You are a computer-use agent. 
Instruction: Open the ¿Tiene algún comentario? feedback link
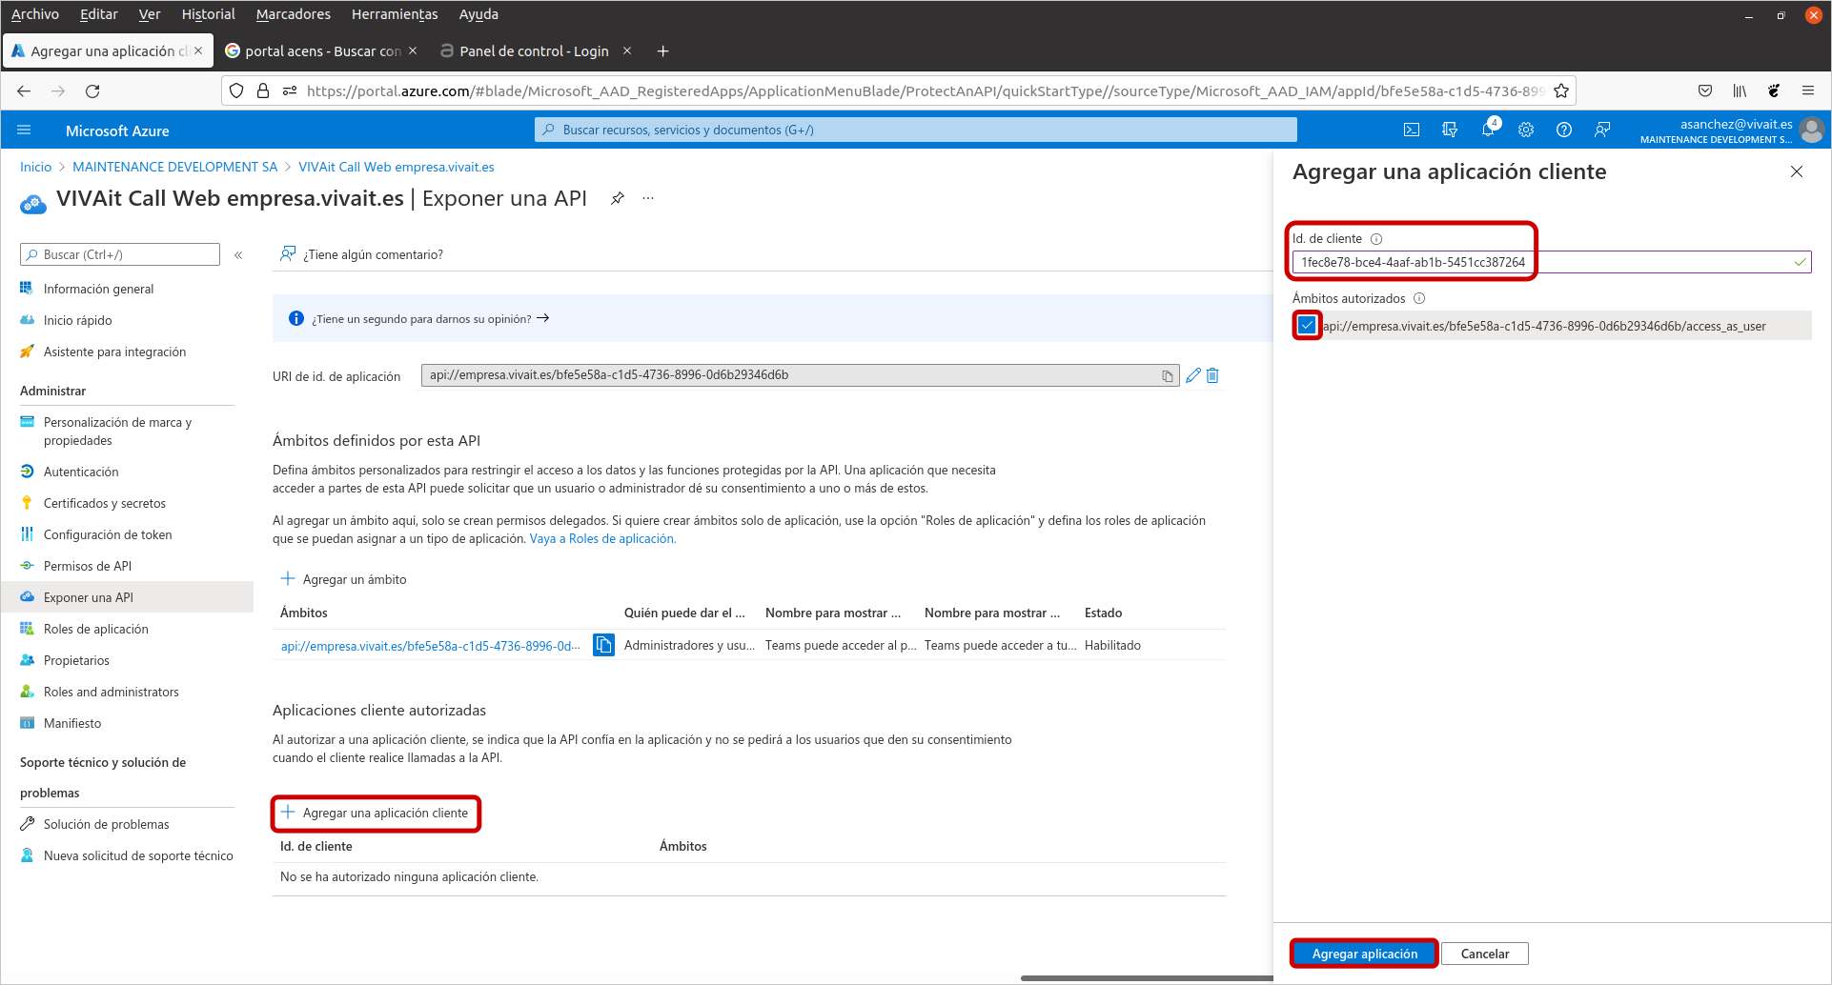coord(362,254)
